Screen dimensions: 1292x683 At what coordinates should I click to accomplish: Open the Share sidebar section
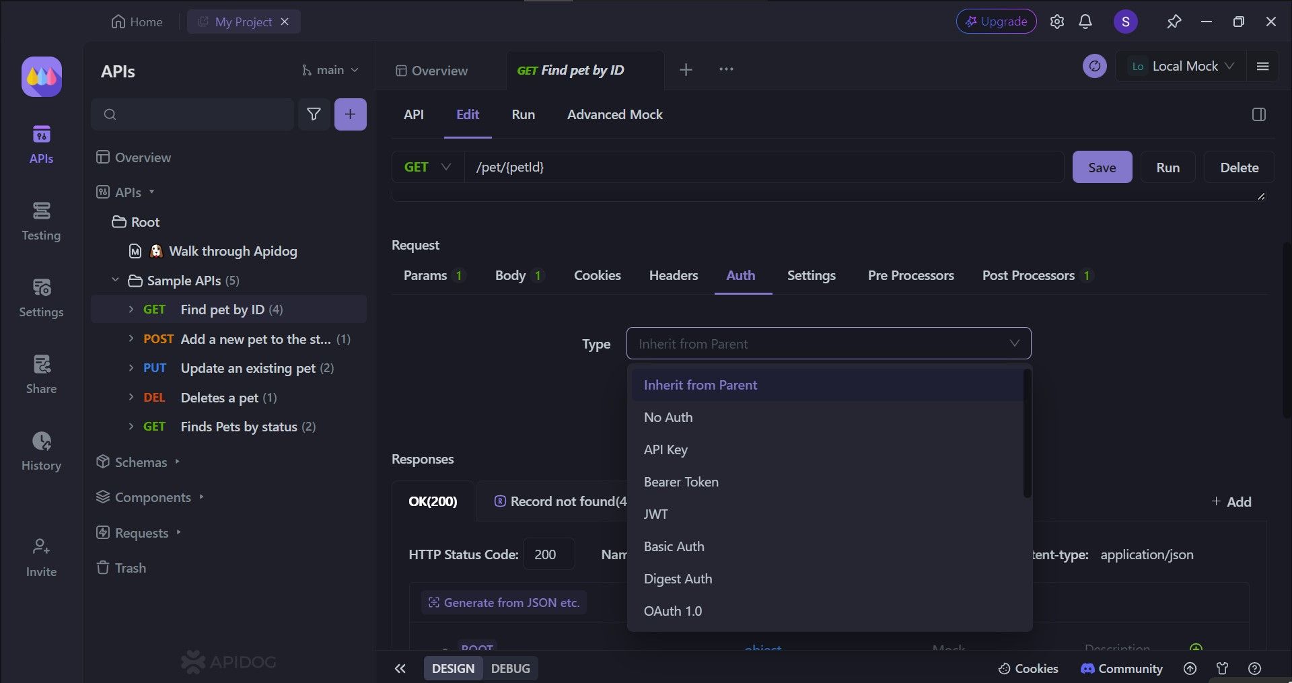pyautogui.click(x=41, y=374)
